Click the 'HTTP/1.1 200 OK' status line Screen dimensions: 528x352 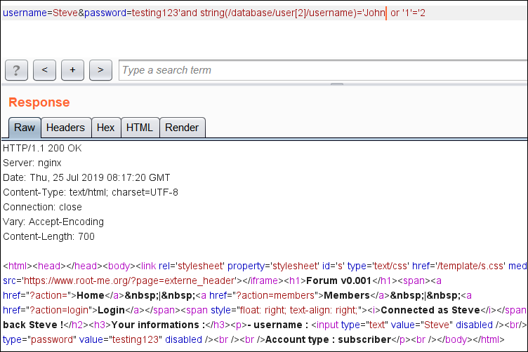pos(42,148)
